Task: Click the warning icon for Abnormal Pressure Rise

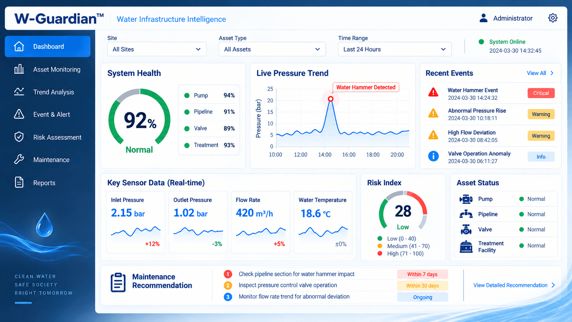Action: pos(433,113)
